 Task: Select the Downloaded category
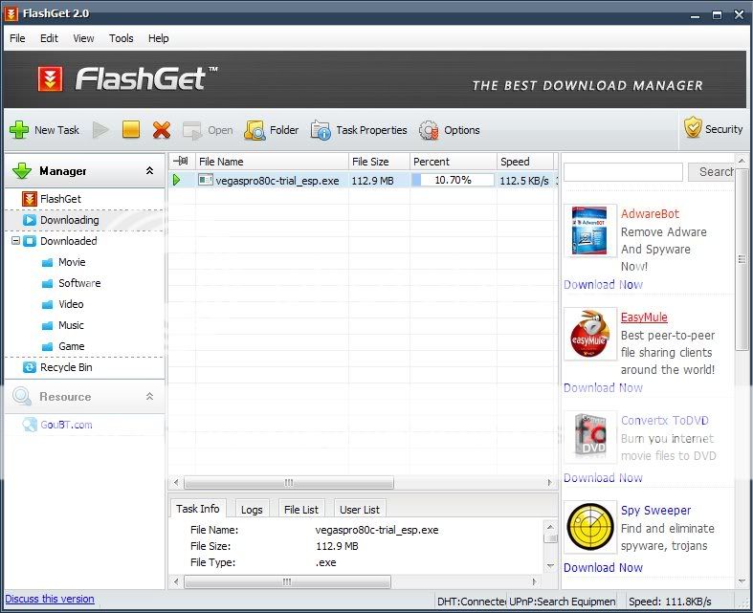tap(59, 241)
